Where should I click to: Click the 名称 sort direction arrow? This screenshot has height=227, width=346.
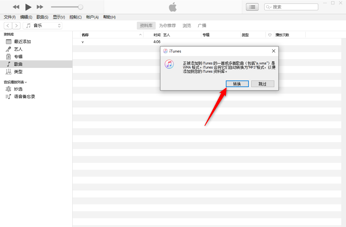click(140, 35)
